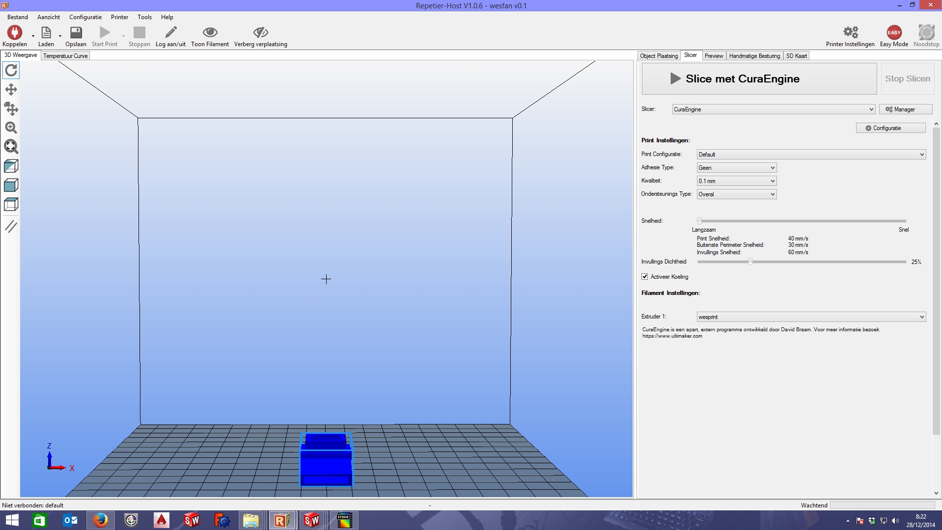
Task: Open the Printer menu
Action: point(119,17)
